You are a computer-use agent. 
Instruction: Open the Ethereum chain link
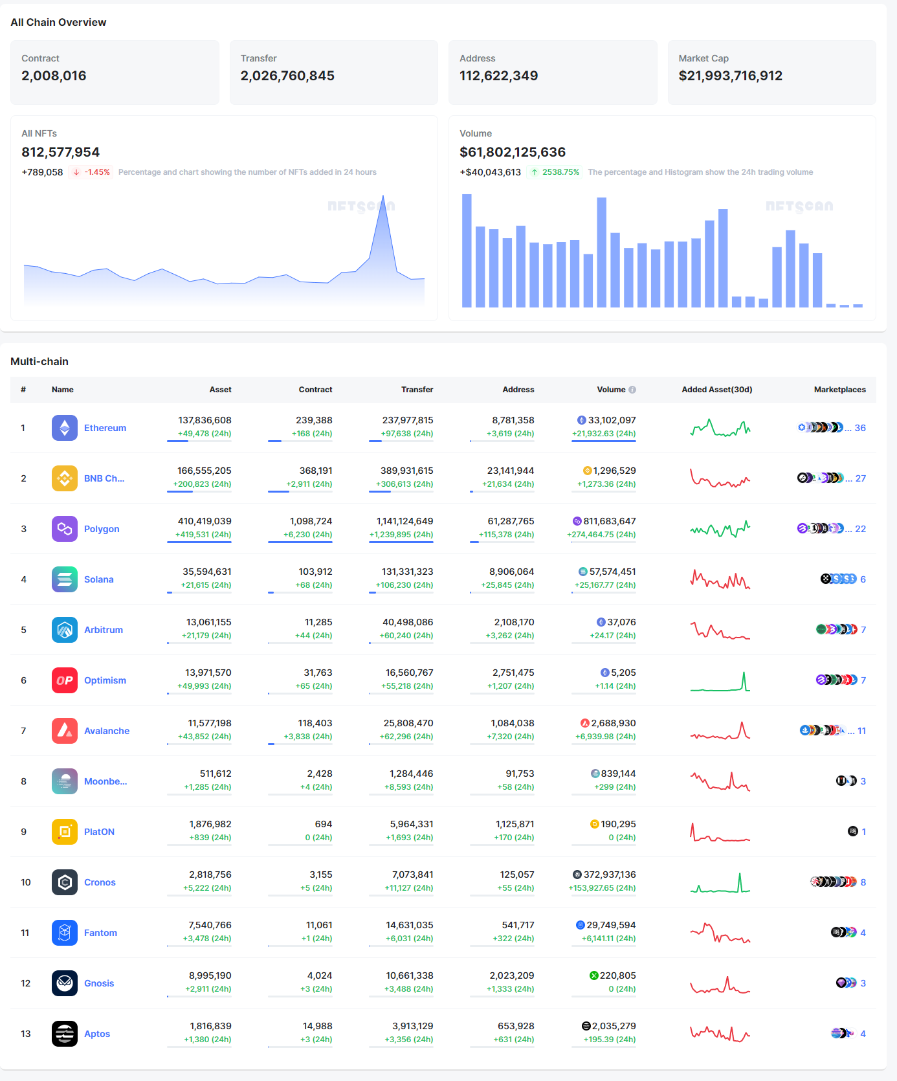[x=105, y=428]
